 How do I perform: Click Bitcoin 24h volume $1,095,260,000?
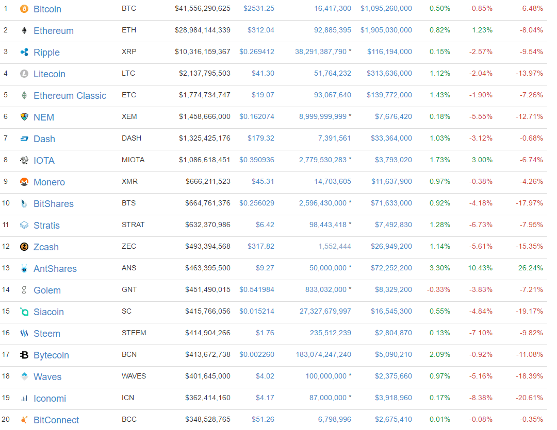(x=386, y=9)
